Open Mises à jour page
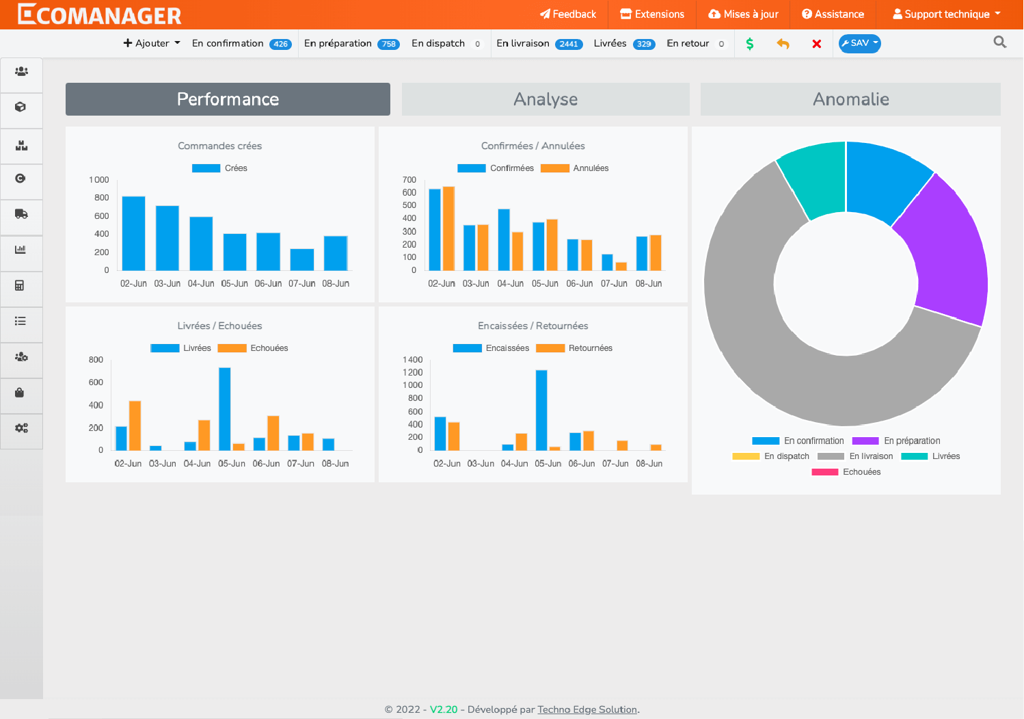This screenshot has height=719, width=1024. point(743,14)
